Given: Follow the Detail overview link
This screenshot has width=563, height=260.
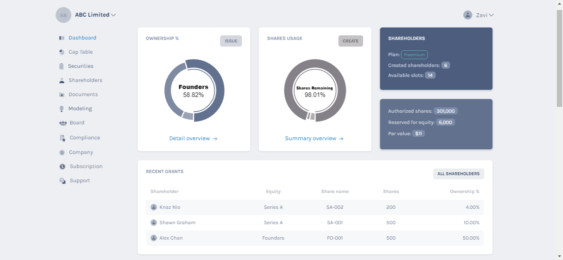Looking at the screenshot, I should 193,139.
